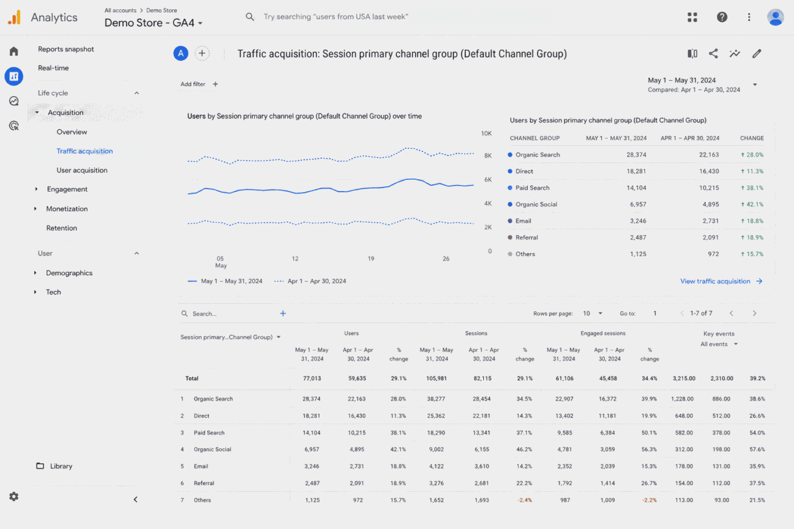The height and width of the screenshot is (529, 794).
Task: Go to next table page arrow
Action: click(754, 313)
